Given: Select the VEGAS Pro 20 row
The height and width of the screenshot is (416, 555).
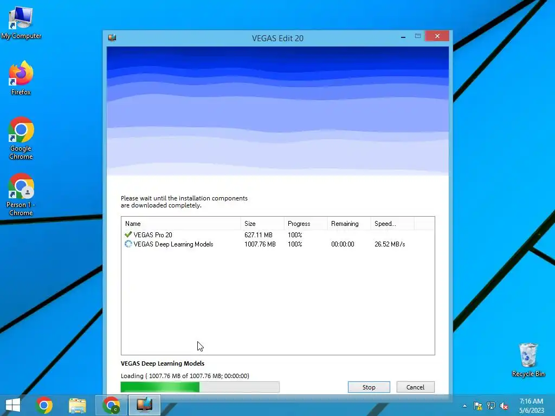Looking at the screenshot, I should click(x=278, y=235).
